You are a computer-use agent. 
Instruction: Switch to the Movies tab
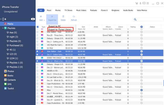coord(58,10)
